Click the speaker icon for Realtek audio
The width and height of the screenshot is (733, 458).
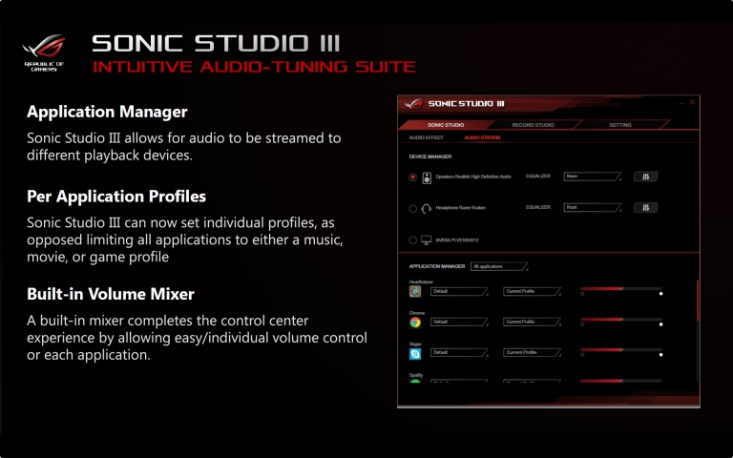point(427,177)
